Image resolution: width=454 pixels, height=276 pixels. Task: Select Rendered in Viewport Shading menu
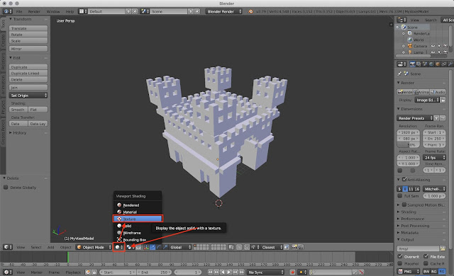pos(137,205)
